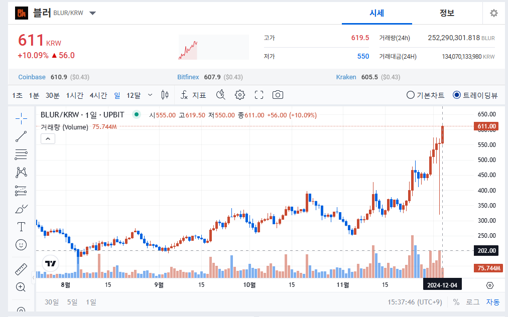This screenshot has height=317, width=508.
Task: Select the Text annotation tool
Action: click(x=21, y=227)
